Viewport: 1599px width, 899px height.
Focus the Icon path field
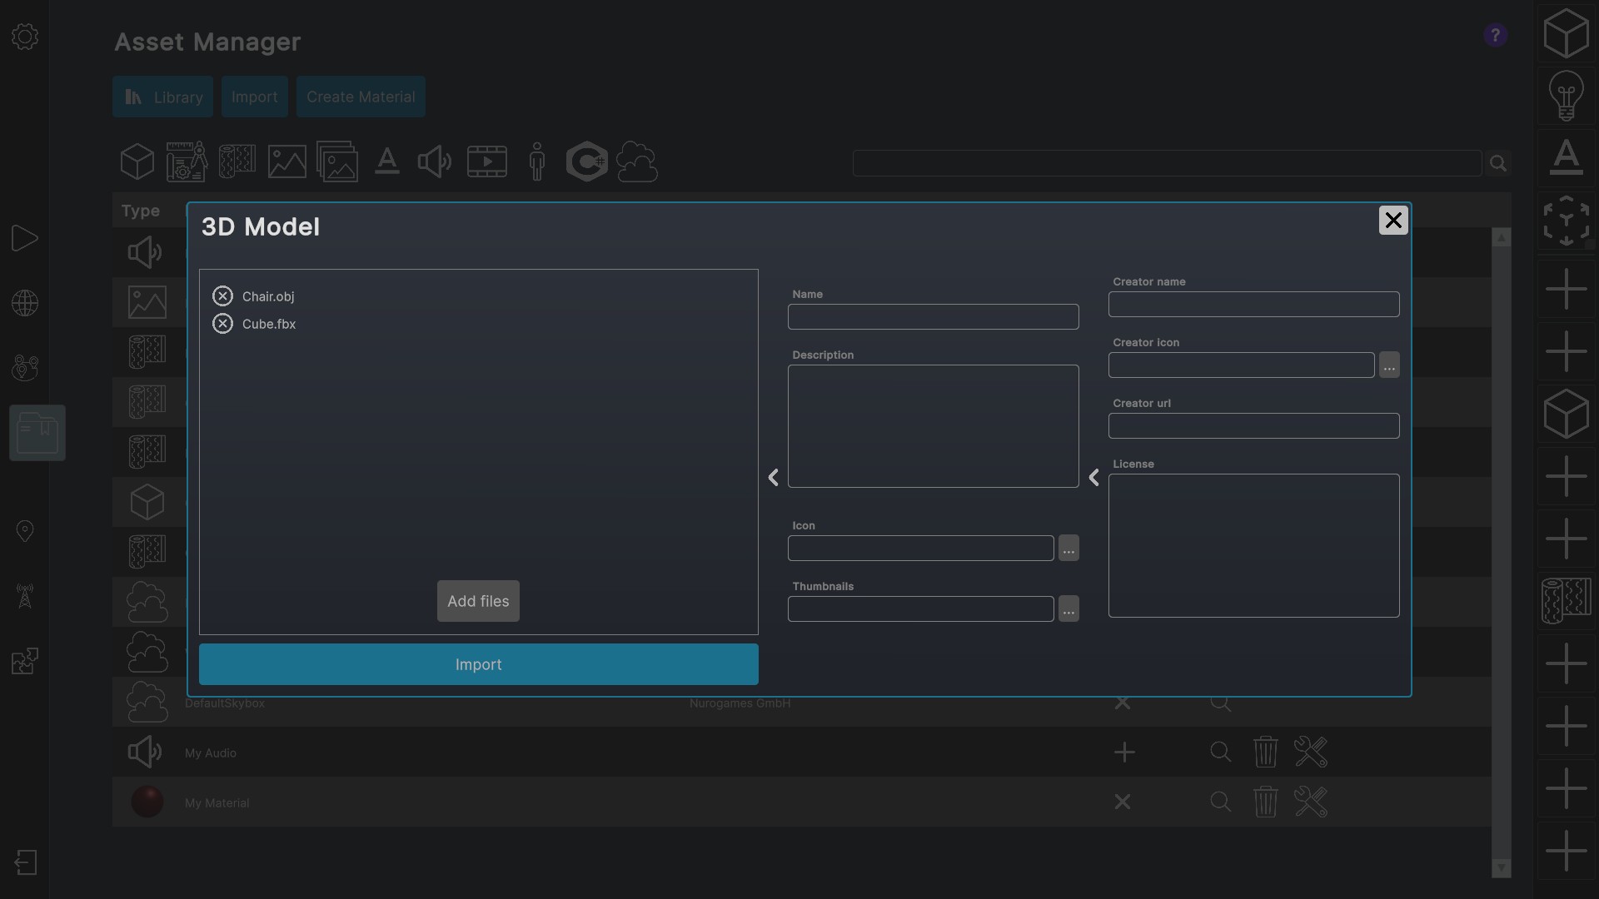(920, 548)
